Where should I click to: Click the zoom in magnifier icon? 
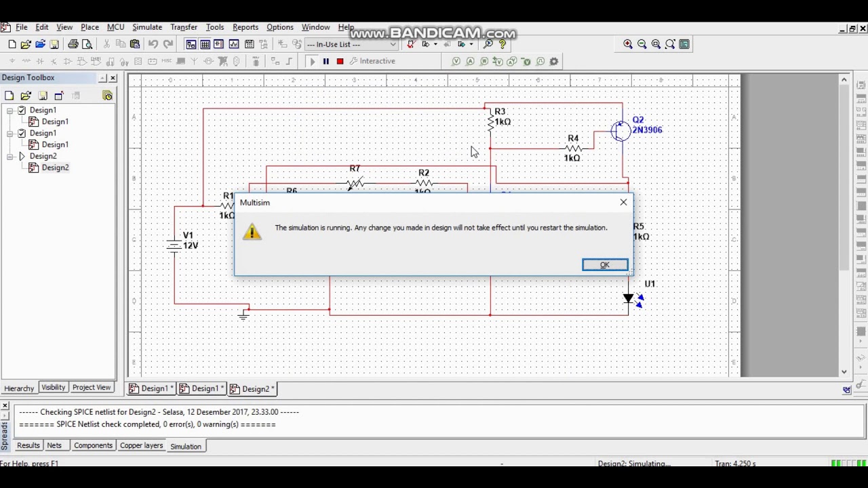tap(628, 44)
